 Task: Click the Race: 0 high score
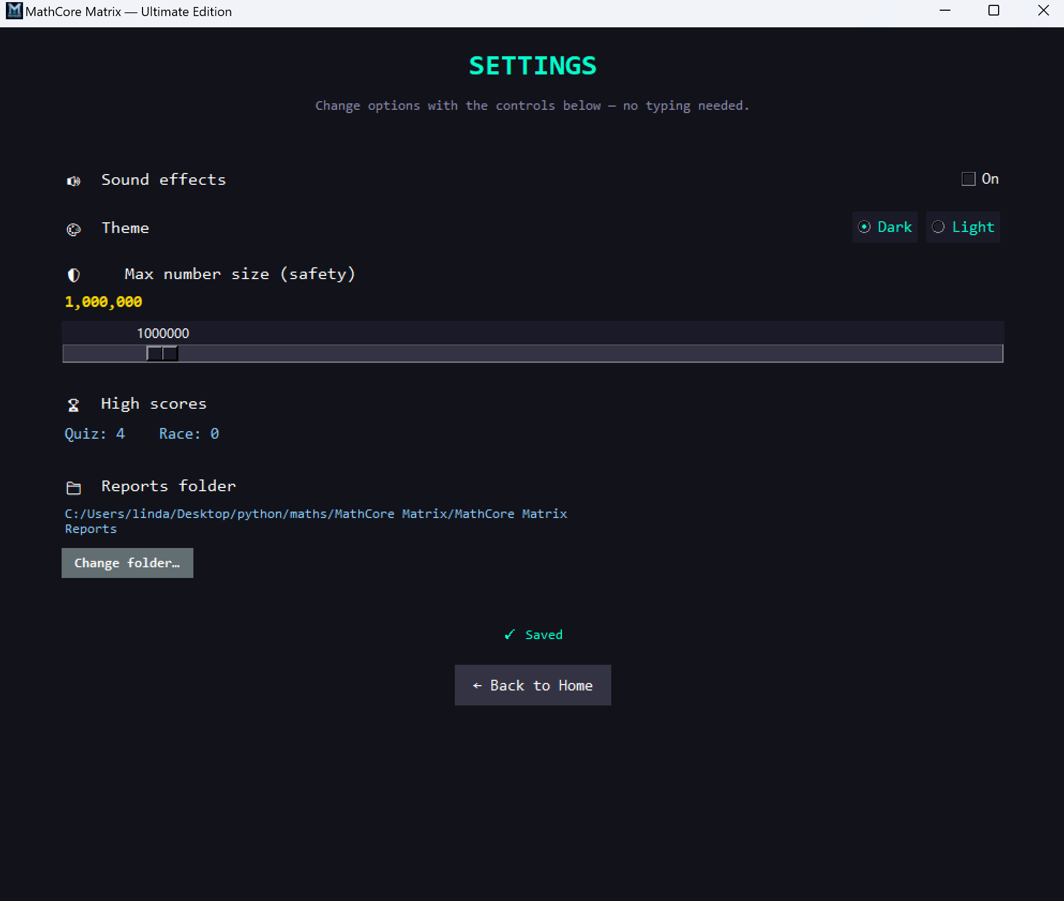point(189,434)
